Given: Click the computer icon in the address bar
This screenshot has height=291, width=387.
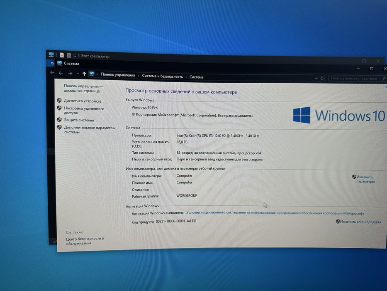Looking at the screenshot, I should pyautogui.click(x=92, y=74).
